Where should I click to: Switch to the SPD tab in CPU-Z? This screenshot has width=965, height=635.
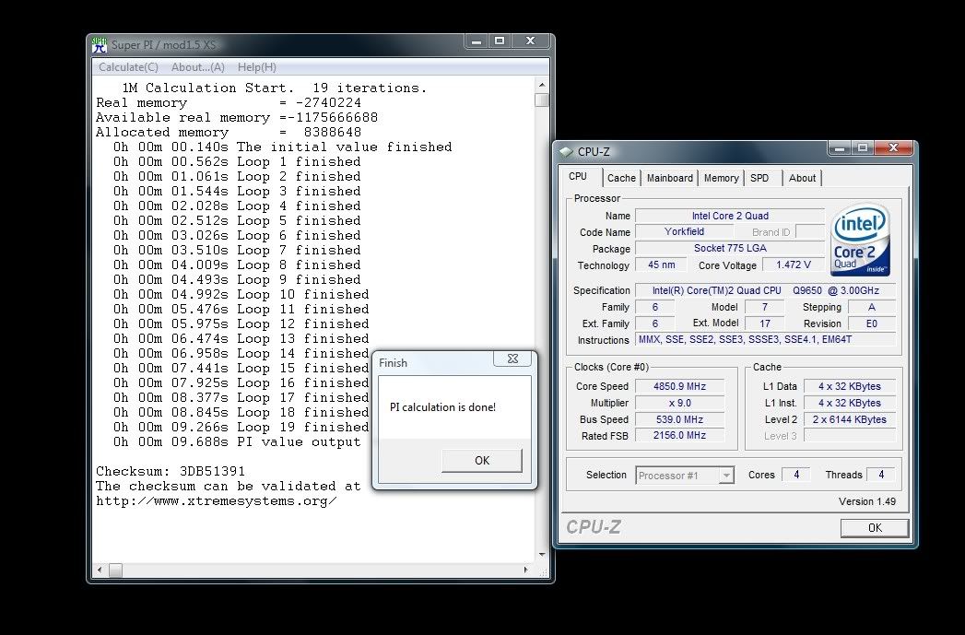[x=759, y=178]
